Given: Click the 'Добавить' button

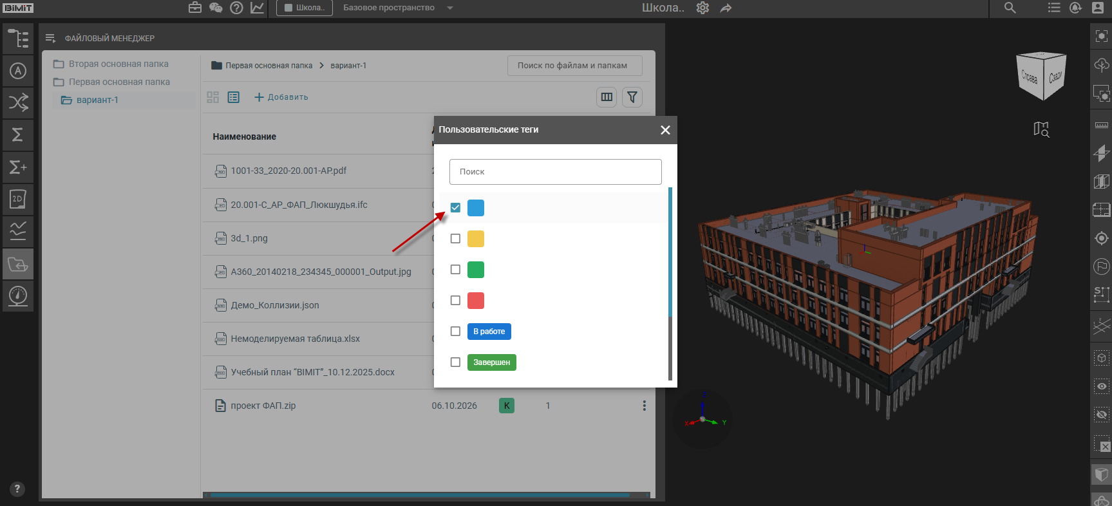Looking at the screenshot, I should [x=281, y=97].
